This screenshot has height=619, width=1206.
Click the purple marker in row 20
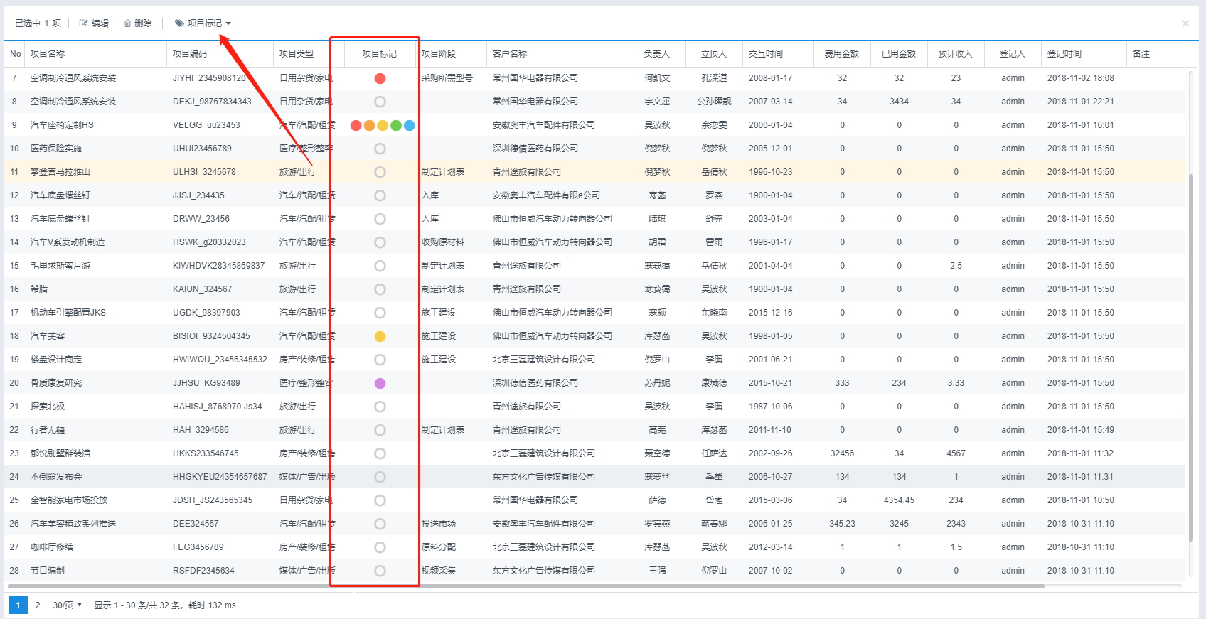[x=380, y=383]
